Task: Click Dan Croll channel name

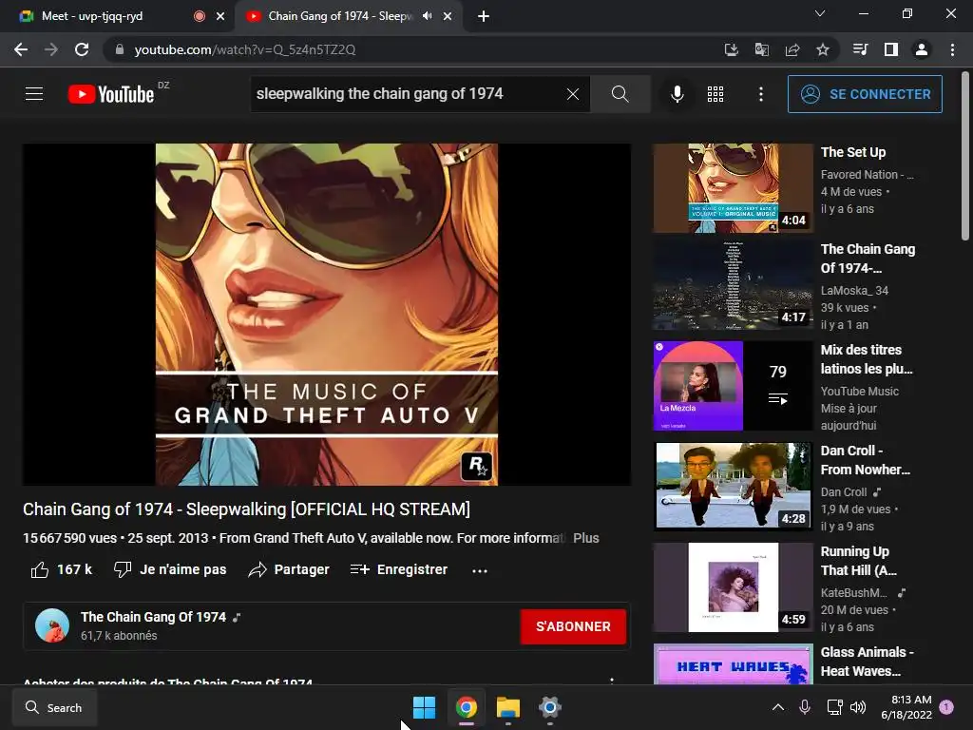Action: (x=844, y=492)
